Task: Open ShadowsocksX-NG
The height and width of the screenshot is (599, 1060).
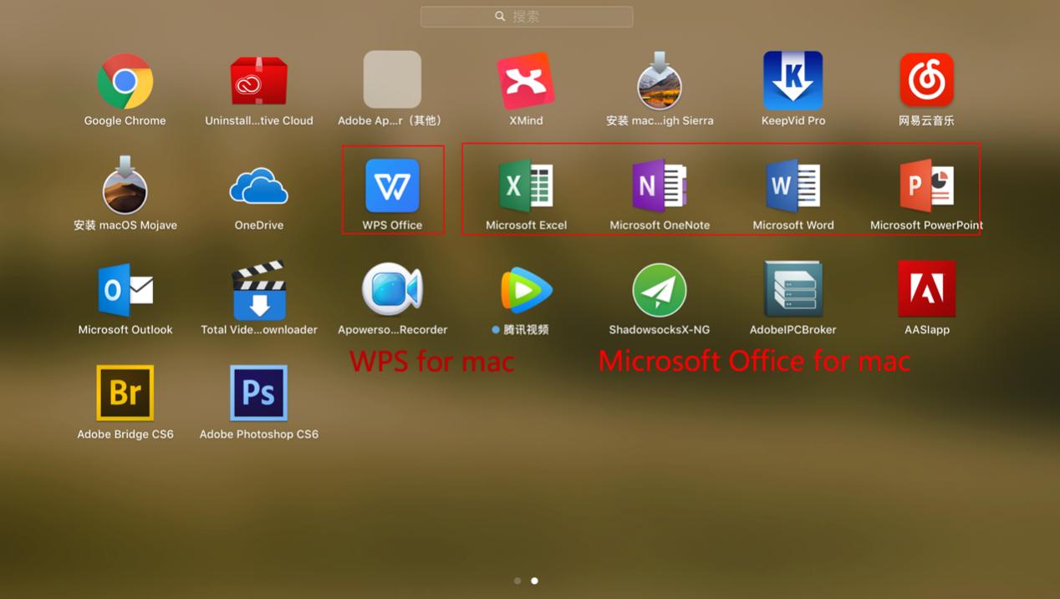Action: pyautogui.click(x=660, y=289)
